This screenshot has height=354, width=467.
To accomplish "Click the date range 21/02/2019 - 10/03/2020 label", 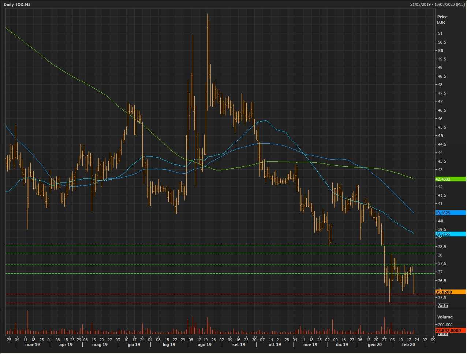I will click(437, 4).
